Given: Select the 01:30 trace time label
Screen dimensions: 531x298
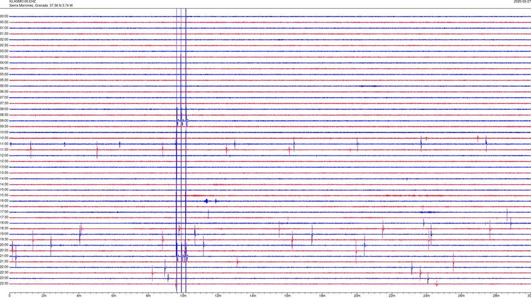Looking at the screenshot, I should pos(4,34).
